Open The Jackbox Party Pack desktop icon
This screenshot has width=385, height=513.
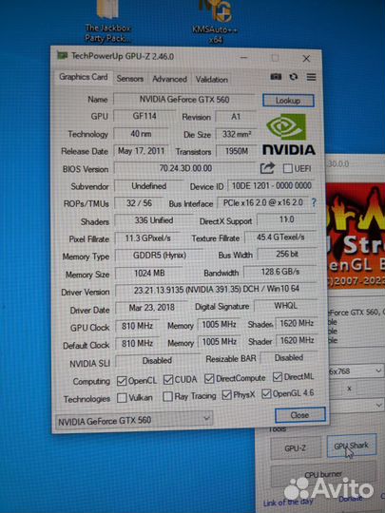[x=107, y=21]
